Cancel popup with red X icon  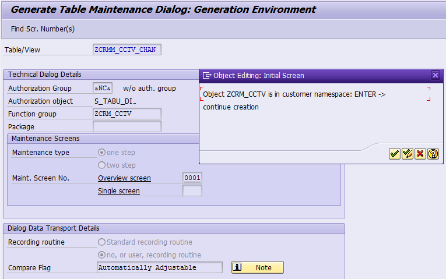pyautogui.click(x=420, y=154)
